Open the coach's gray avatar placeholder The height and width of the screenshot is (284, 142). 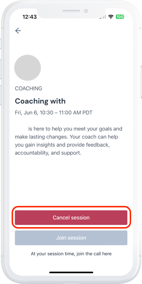[28, 68]
